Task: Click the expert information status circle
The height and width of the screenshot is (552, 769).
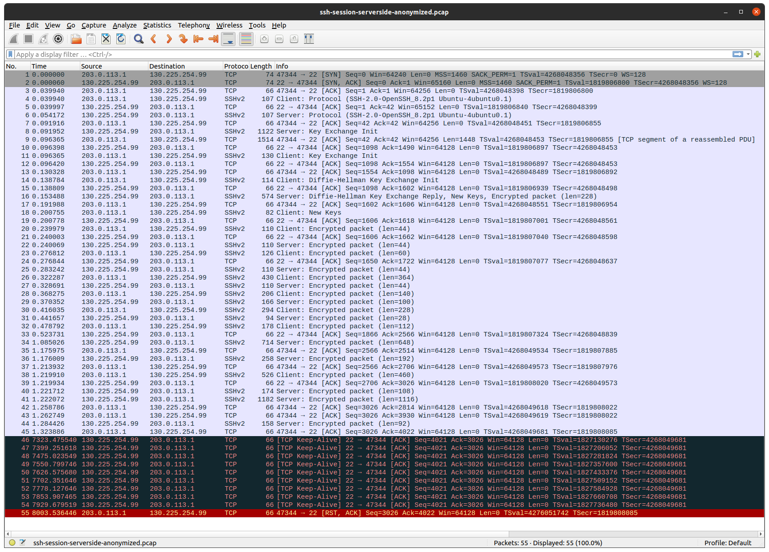Action: click(12, 543)
